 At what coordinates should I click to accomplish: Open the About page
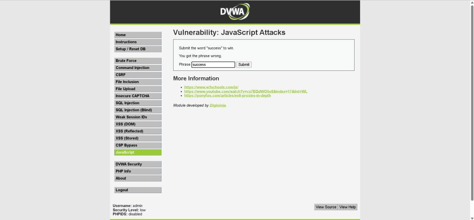click(x=138, y=178)
